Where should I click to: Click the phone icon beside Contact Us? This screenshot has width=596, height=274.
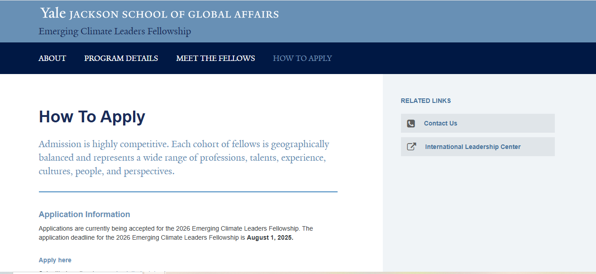pyautogui.click(x=411, y=123)
